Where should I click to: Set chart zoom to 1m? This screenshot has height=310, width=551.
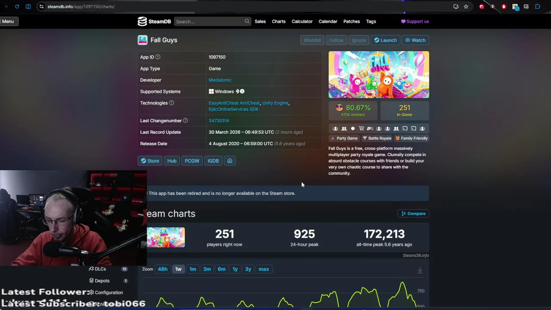(x=192, y=269)
